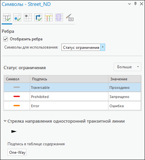
Task: Click the 'One-Way' label input field
Action: 17,152
